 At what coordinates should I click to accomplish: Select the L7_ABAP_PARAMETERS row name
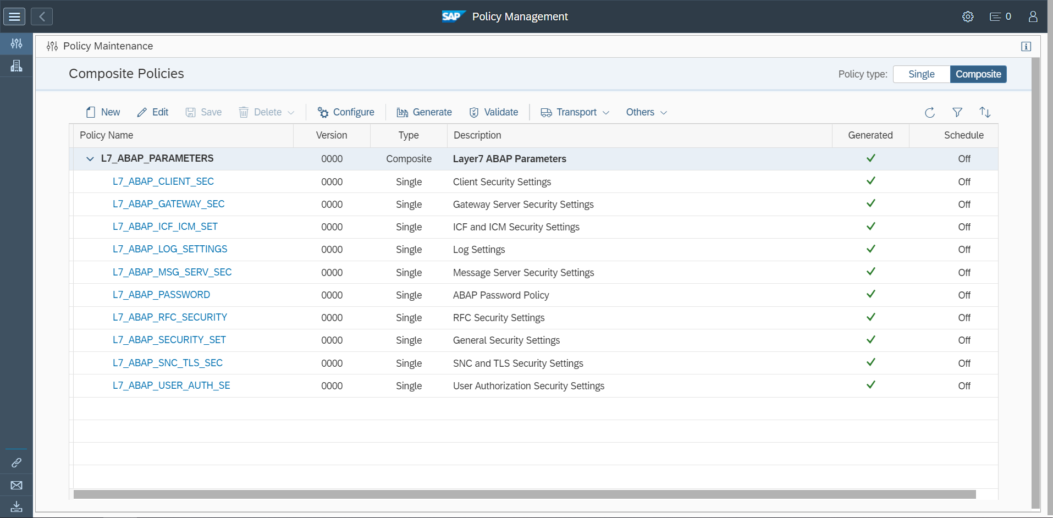pos(157,158)
